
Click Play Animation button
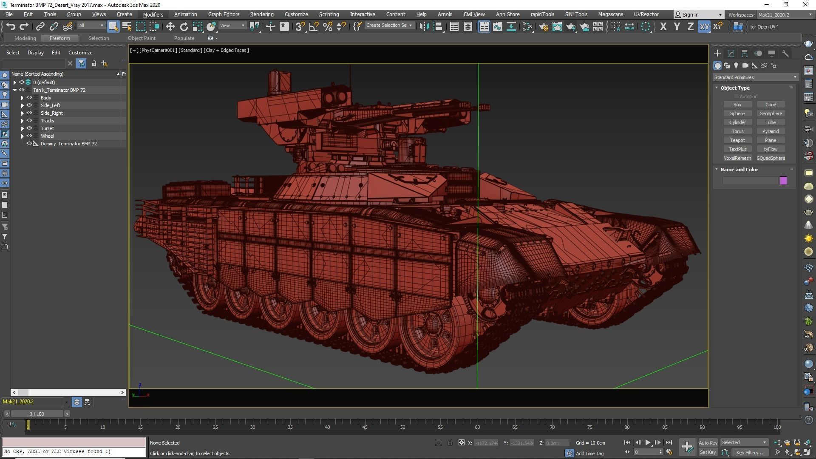(x=648, y=442)
